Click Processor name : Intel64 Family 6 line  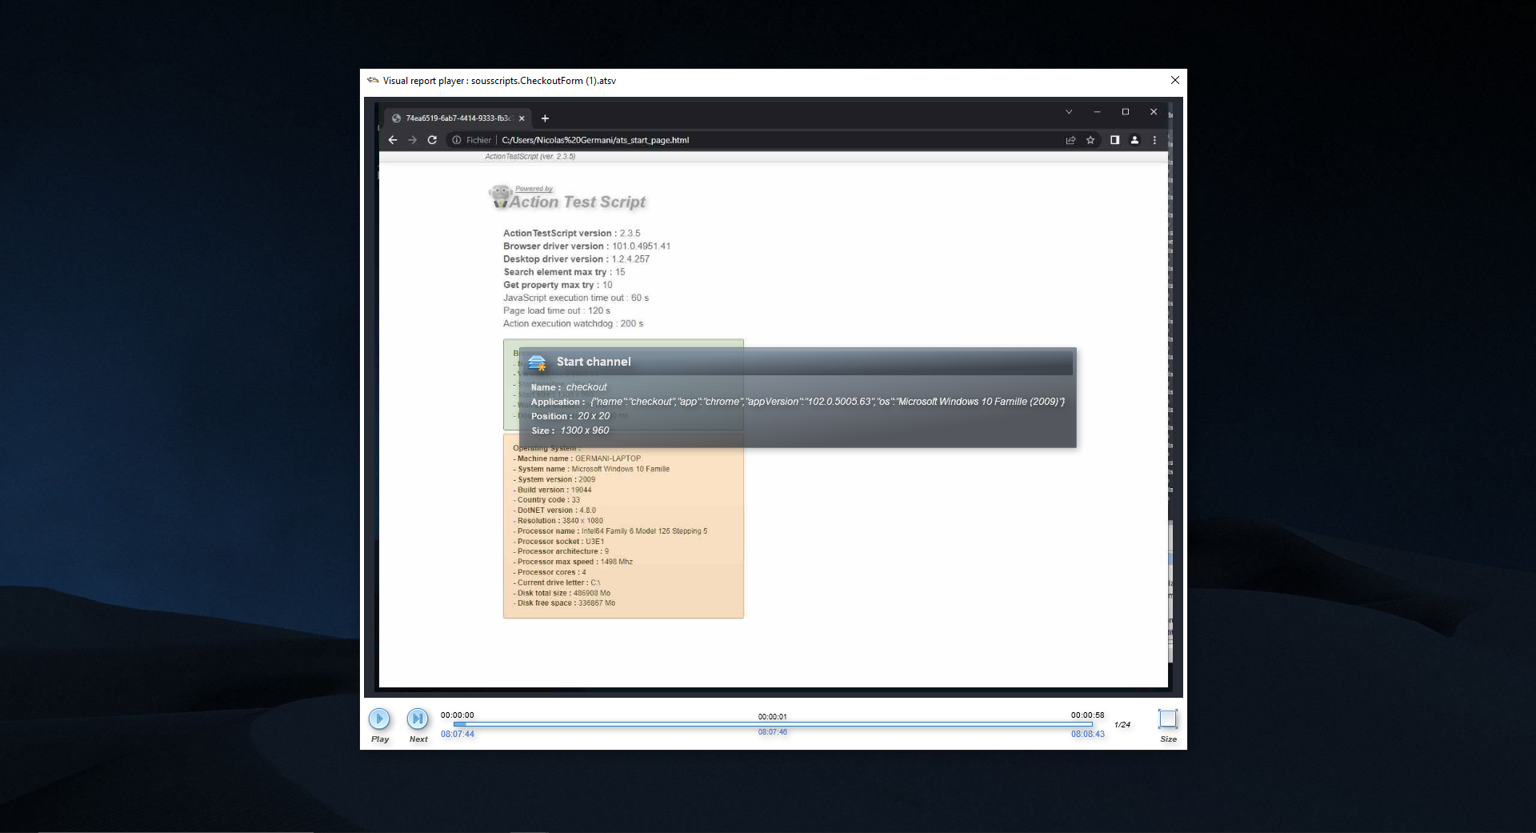[610, 531]
